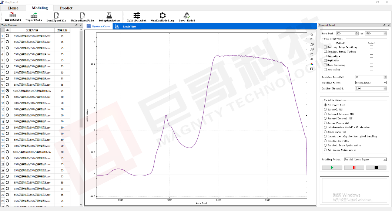Screen dimensions: 392x211
Task: Click the Savitzky-Golay Order box
Action: [x=371, y=47]
